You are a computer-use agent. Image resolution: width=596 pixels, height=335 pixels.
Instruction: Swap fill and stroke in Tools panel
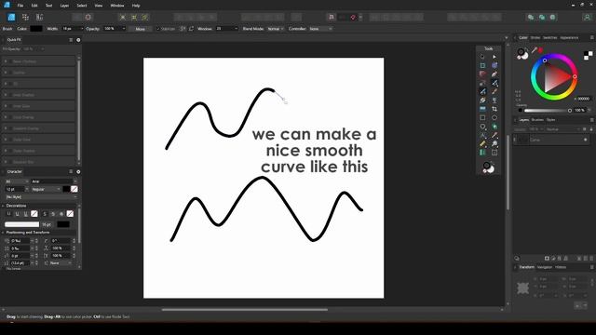click(x=492, y=163)
